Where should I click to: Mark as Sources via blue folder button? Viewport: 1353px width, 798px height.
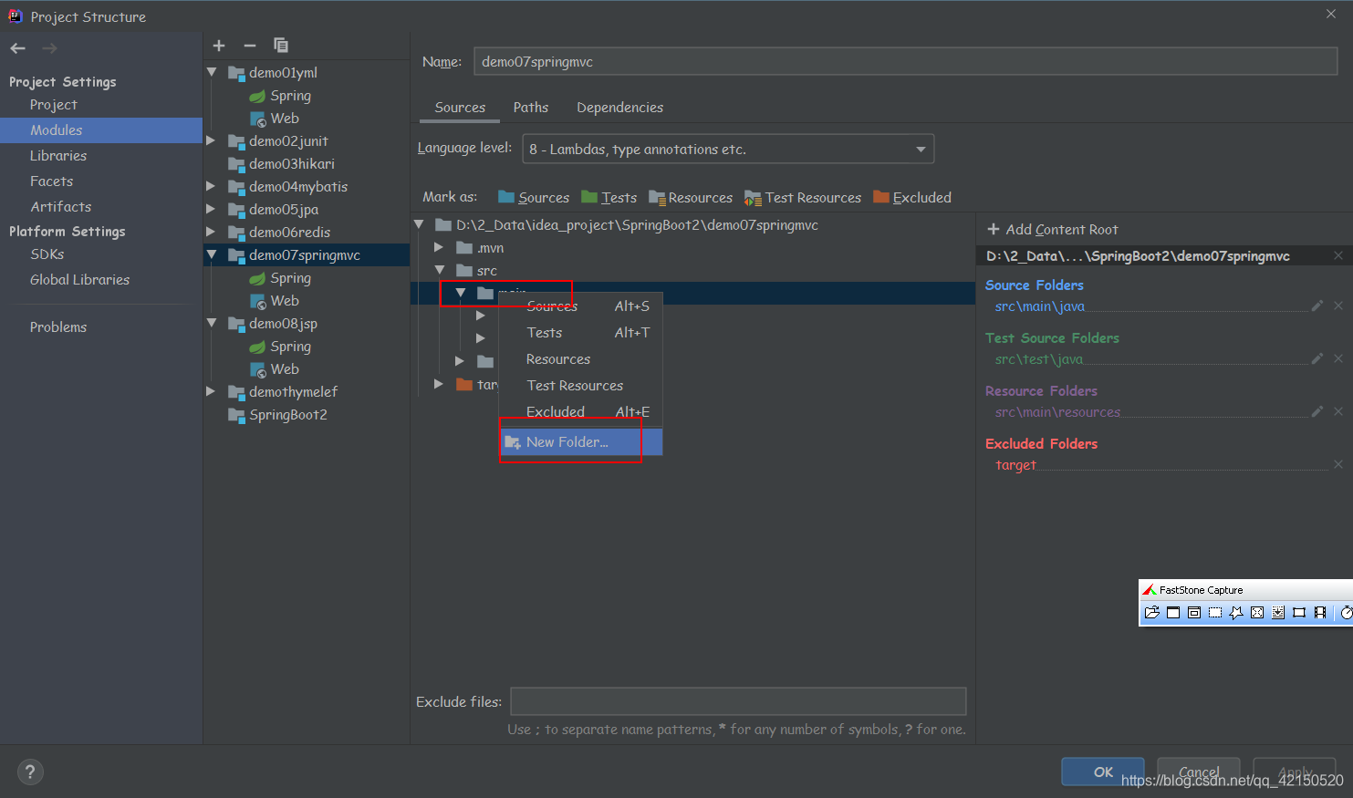click(x=534, y=197)
